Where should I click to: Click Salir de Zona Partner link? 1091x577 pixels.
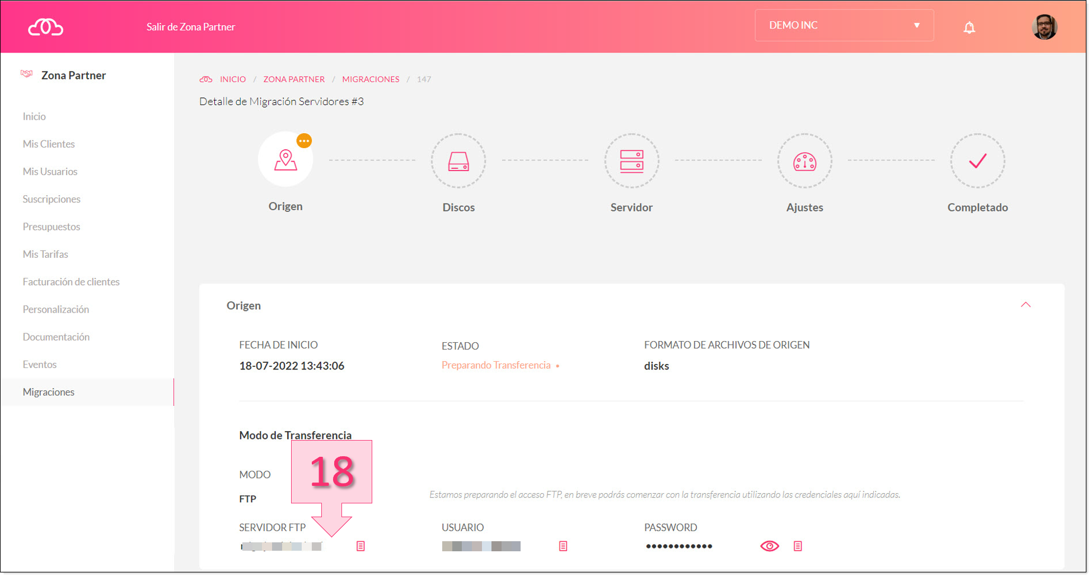click(190, 27)
